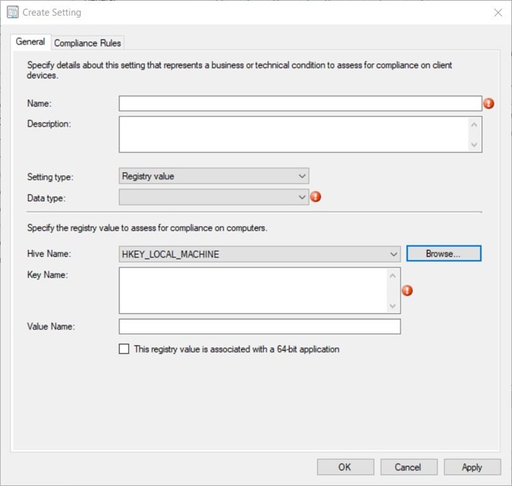Select the General tab
The width and height of the screenshot is (512, 486).
(30, 42)
